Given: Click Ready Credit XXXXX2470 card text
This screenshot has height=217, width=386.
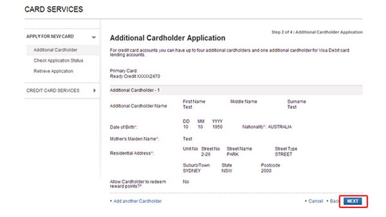Looking at the screenshot, I should tap(135, 77).
